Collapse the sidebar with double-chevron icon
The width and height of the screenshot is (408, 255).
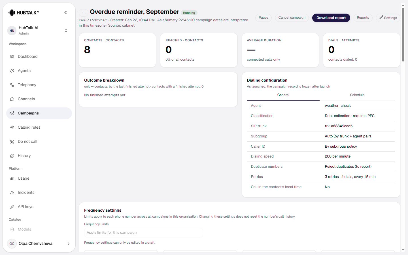point(66,12)
